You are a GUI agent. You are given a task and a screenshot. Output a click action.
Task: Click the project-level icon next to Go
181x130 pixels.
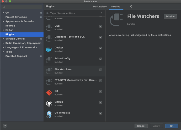pos(41,13)
